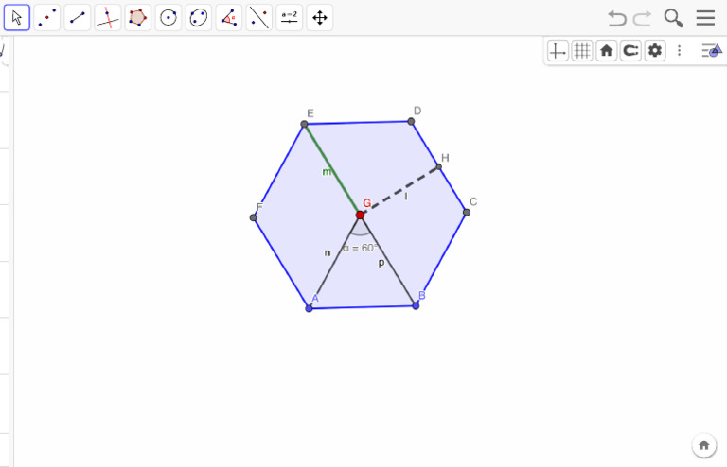The height and width of the screenshot is (467, 727).
Task: Select the Ellipse conic tool
Action: click(x=199, y=18)
